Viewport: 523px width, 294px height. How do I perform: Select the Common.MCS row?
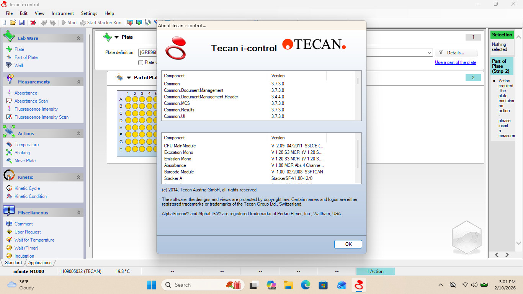tap(259, 103)
